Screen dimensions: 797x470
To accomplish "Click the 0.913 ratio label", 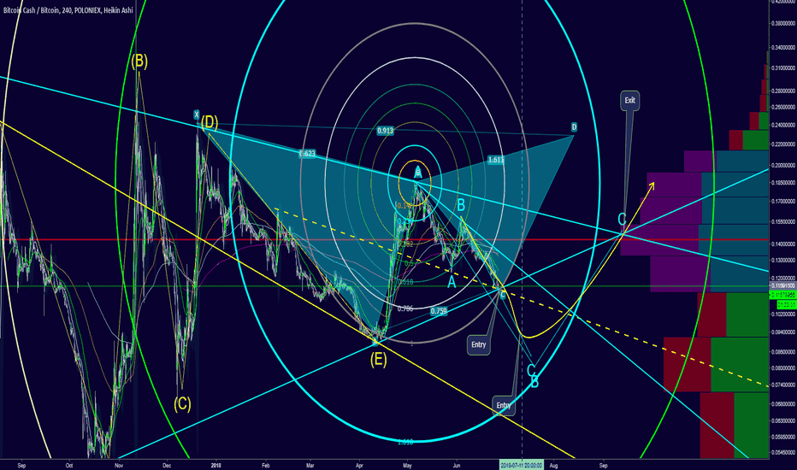I will pyautogui.click(x=386, y=131).
